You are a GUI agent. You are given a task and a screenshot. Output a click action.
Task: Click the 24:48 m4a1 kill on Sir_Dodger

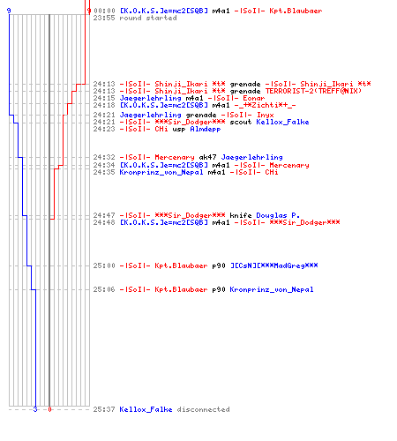tap(216, 222)
